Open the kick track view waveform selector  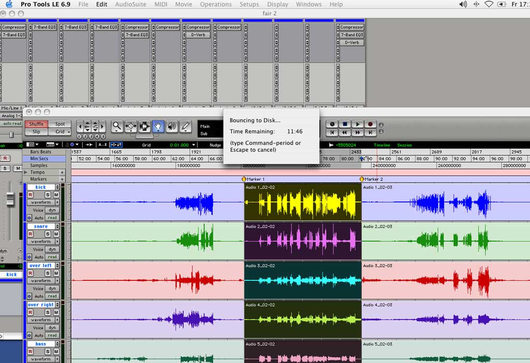pyautogui.click(x=43, y=202)
